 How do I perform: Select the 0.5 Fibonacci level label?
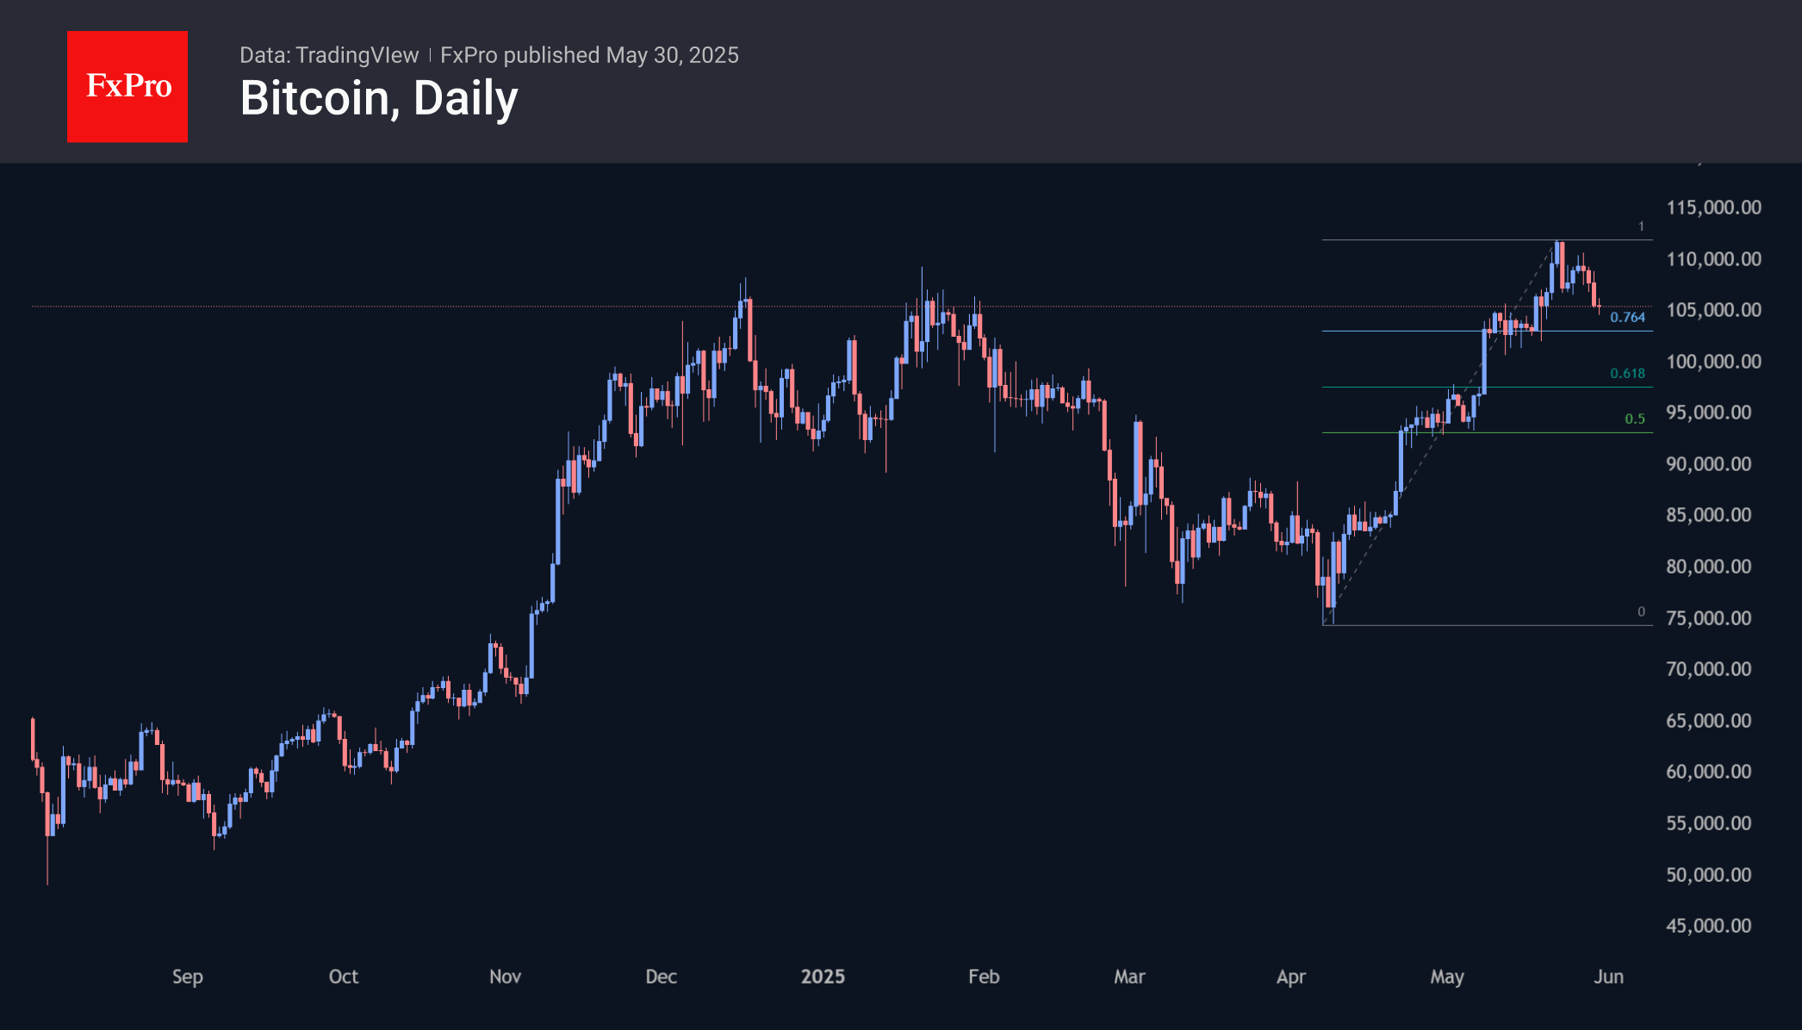(1634, 419)
